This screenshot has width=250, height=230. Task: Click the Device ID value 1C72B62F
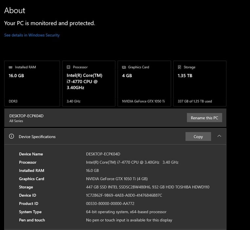(x=124, y=195)
